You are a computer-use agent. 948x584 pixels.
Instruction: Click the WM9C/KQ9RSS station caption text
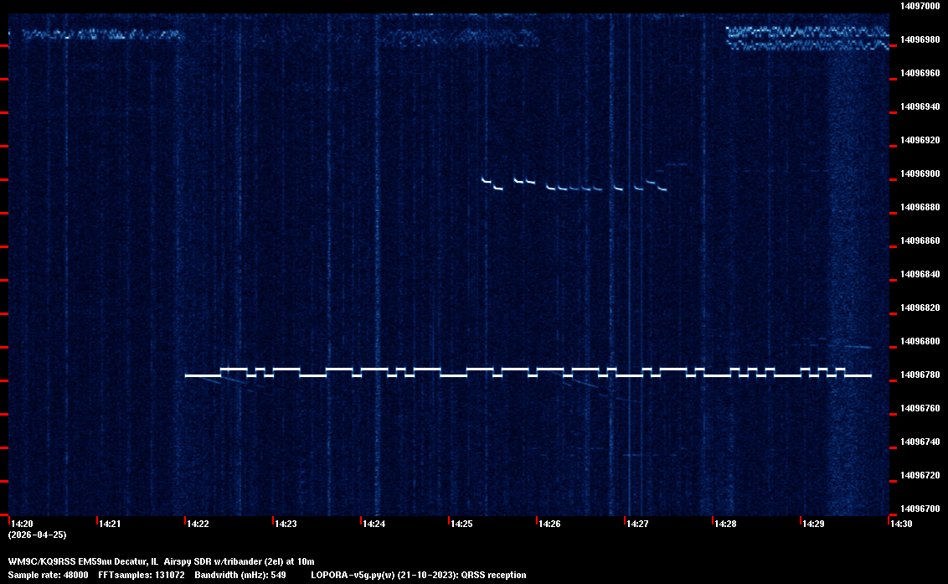click(x=161, y=561)
